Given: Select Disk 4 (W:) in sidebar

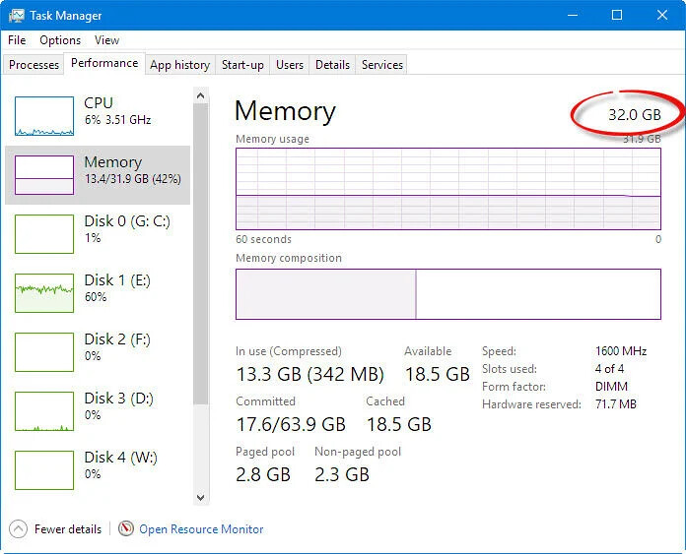Looking at the screenshot, I should pos(44,469).
